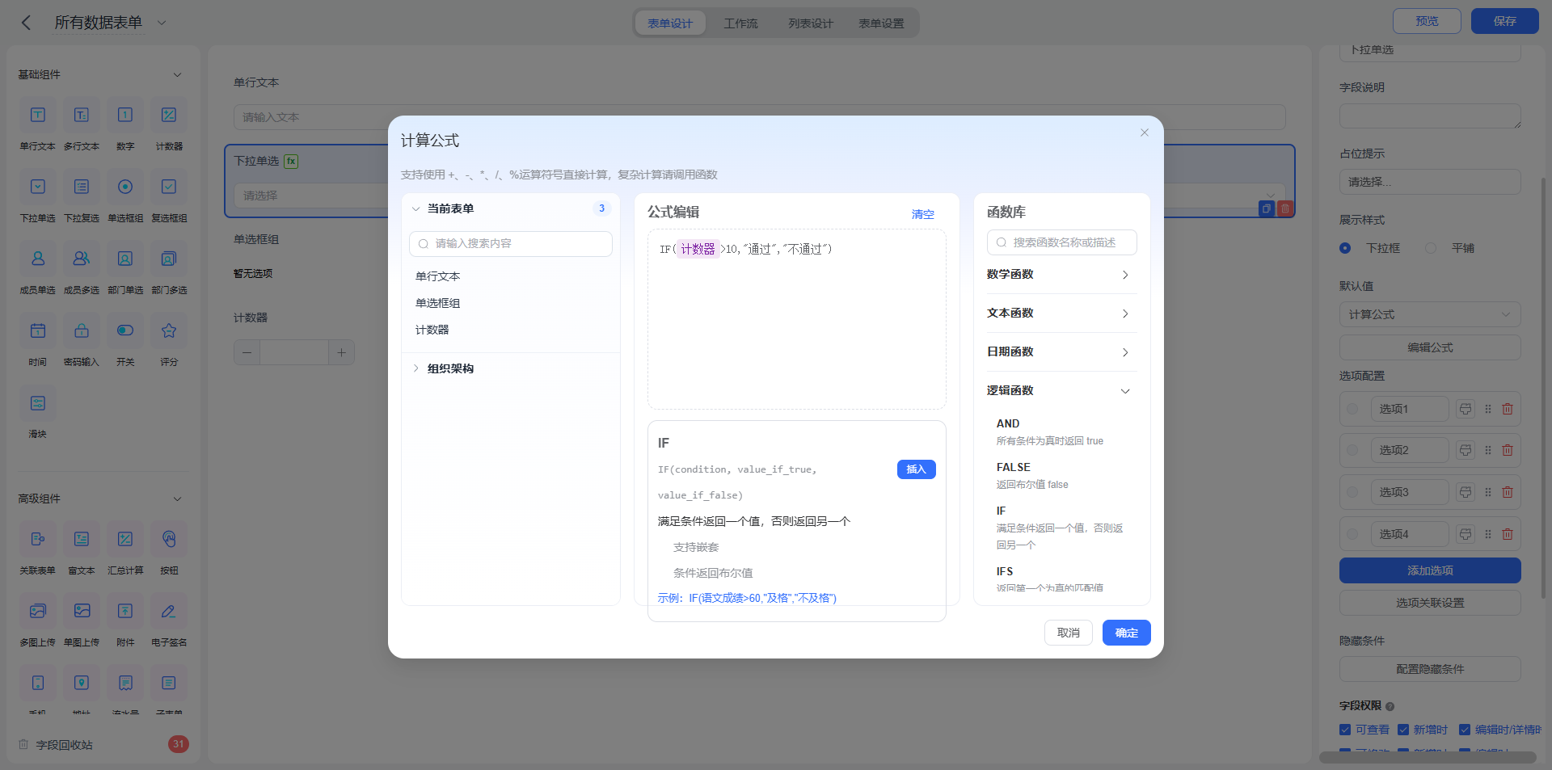1552x770 pixels.
Task: Select the 平铺 display style radio
Action: [1431, 248]
